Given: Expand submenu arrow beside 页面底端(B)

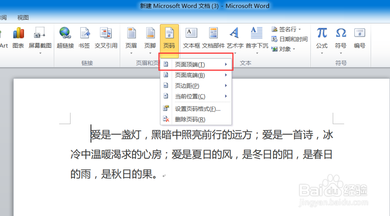Looking at the screenshot, I should coord(226,75).
